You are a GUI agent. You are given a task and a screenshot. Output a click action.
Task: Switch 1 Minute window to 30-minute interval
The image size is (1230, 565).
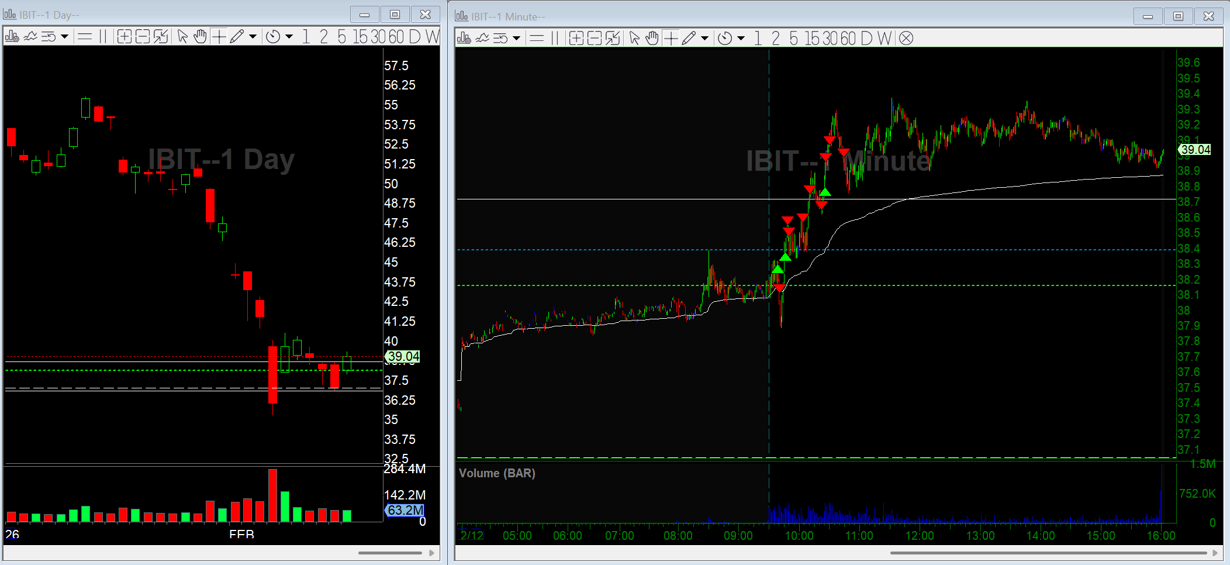(x=831, y=39)
